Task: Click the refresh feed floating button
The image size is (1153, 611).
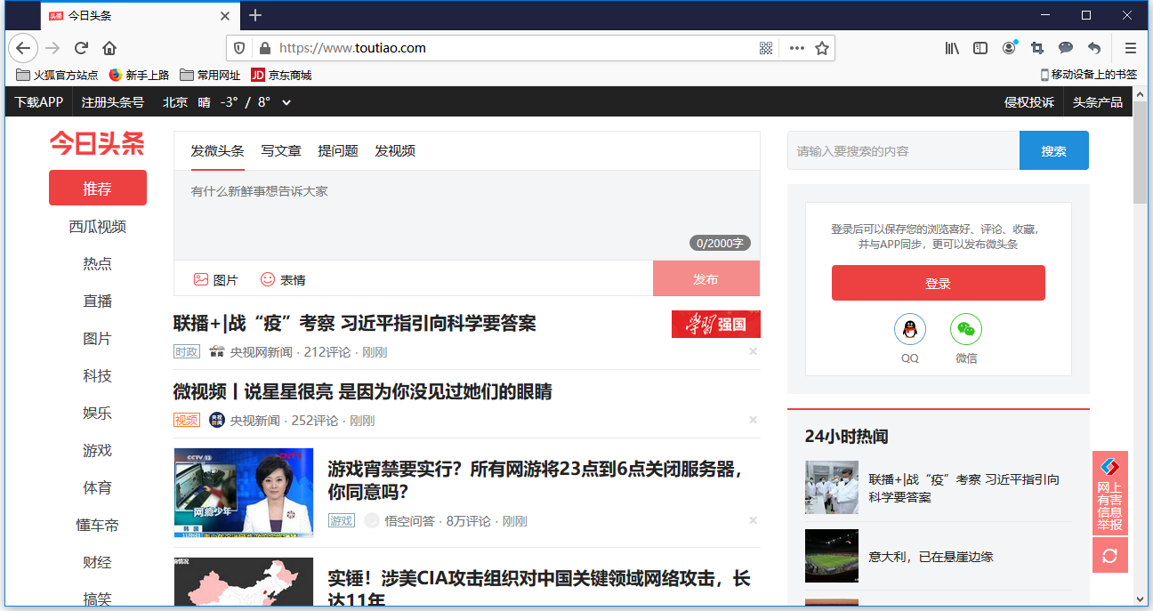Action: [1109, 556]
